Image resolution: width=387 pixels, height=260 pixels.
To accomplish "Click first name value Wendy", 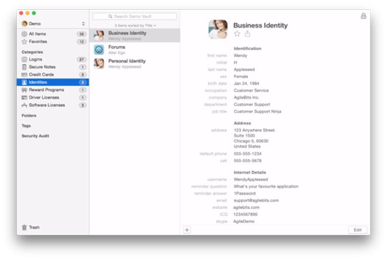I will (x=241, y=56).
